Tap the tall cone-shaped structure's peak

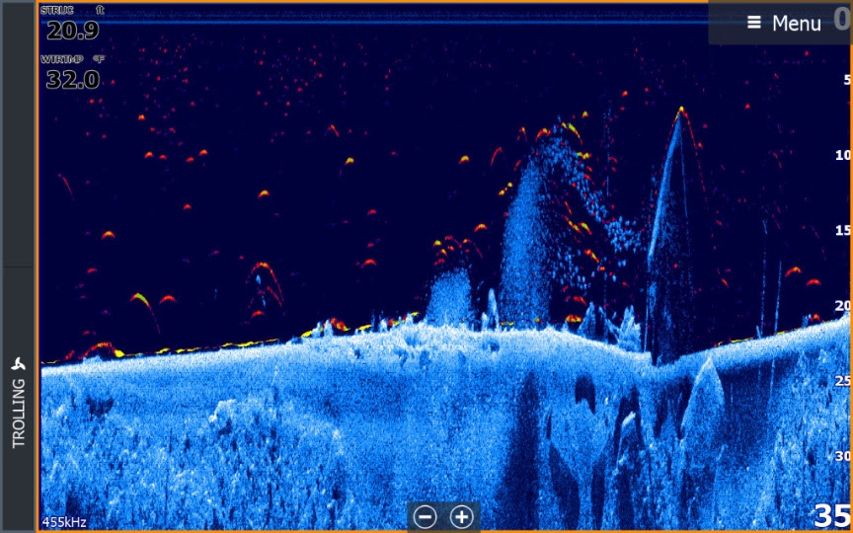(x=681, y=112)
